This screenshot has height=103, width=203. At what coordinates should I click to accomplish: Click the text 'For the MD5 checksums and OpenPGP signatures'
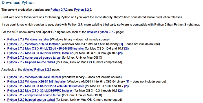pos(36,32)
